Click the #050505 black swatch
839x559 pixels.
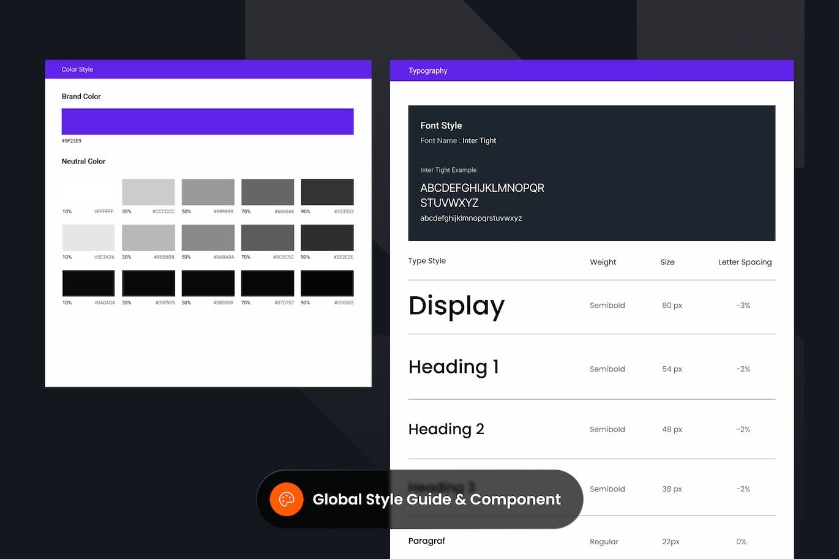pyautogui.click(x=327, y=283)
